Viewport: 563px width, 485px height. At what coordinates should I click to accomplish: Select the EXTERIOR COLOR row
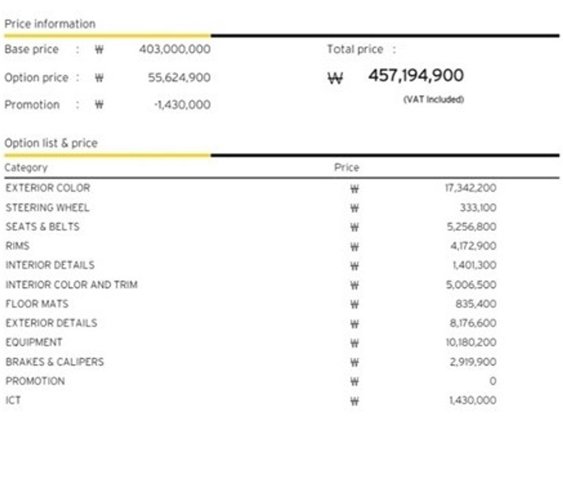click(x=251, y=188)
